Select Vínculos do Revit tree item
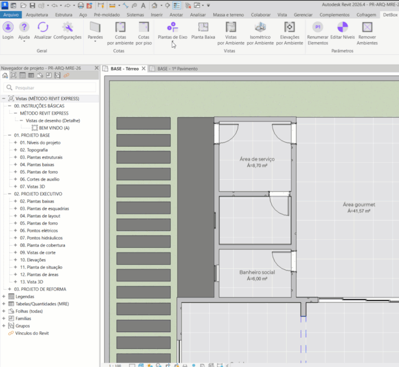 coord(32,333)
